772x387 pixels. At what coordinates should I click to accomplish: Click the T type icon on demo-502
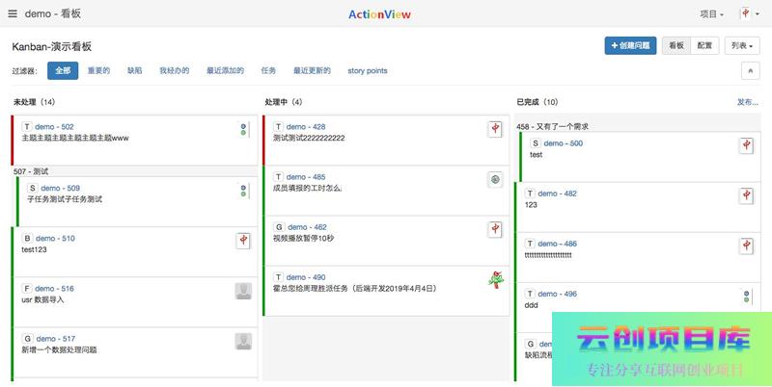[x=27, y=127]
